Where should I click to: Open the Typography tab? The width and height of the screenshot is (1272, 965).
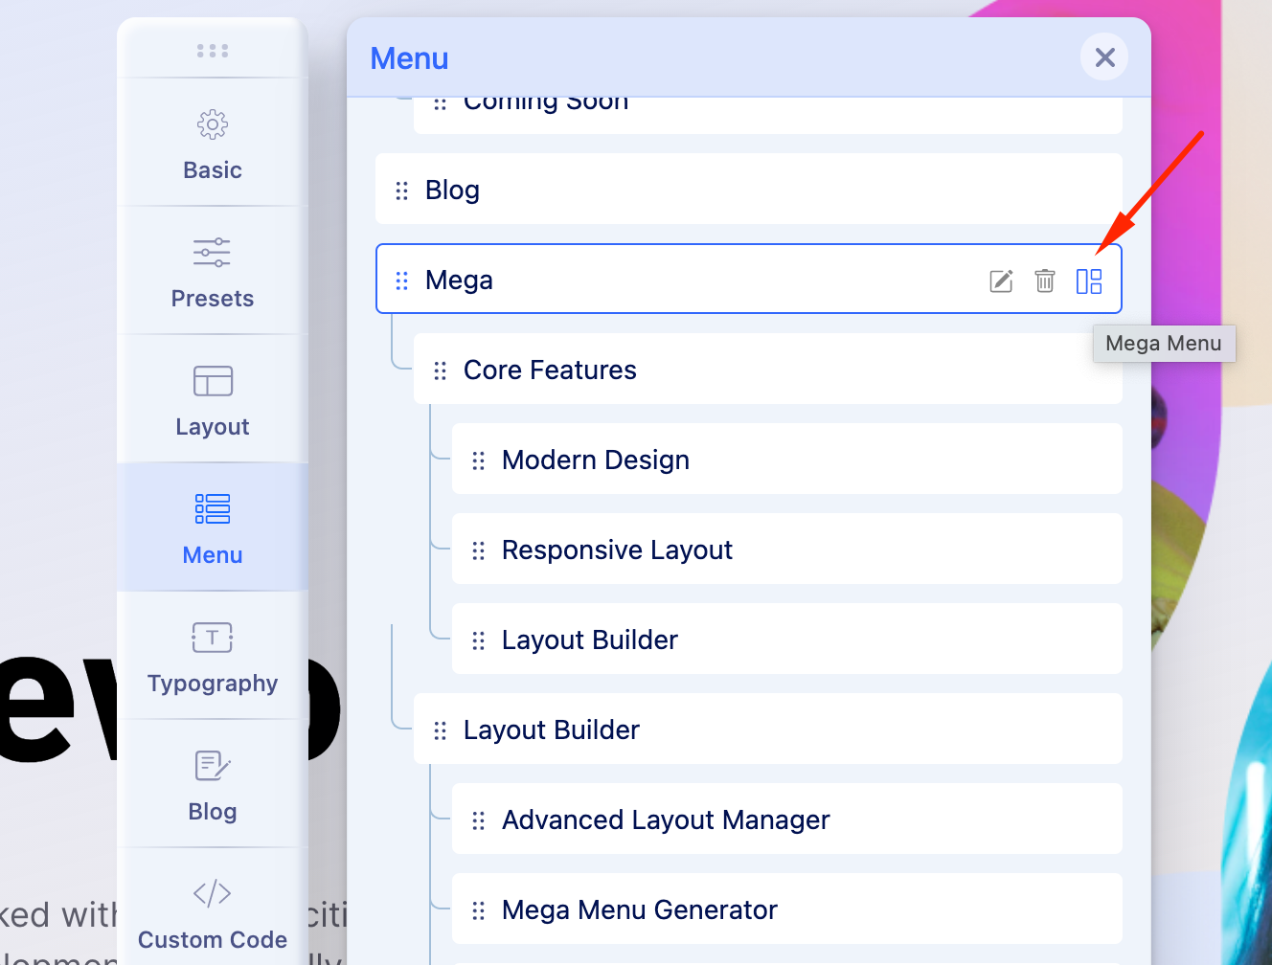pyautogui.click(x=213, y=657)
